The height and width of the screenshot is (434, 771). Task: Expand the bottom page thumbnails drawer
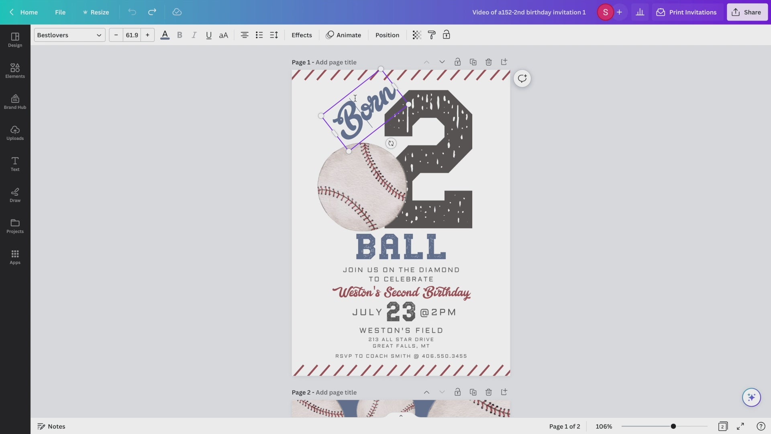click(x=401, y=416)
